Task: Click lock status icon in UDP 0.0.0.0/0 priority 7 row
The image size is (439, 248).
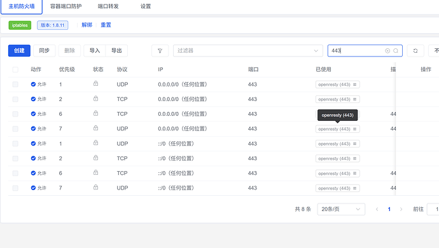Action: (x=95, y=128)
